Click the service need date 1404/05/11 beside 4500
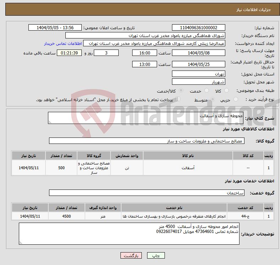The image size is (280, 265). 30,216
